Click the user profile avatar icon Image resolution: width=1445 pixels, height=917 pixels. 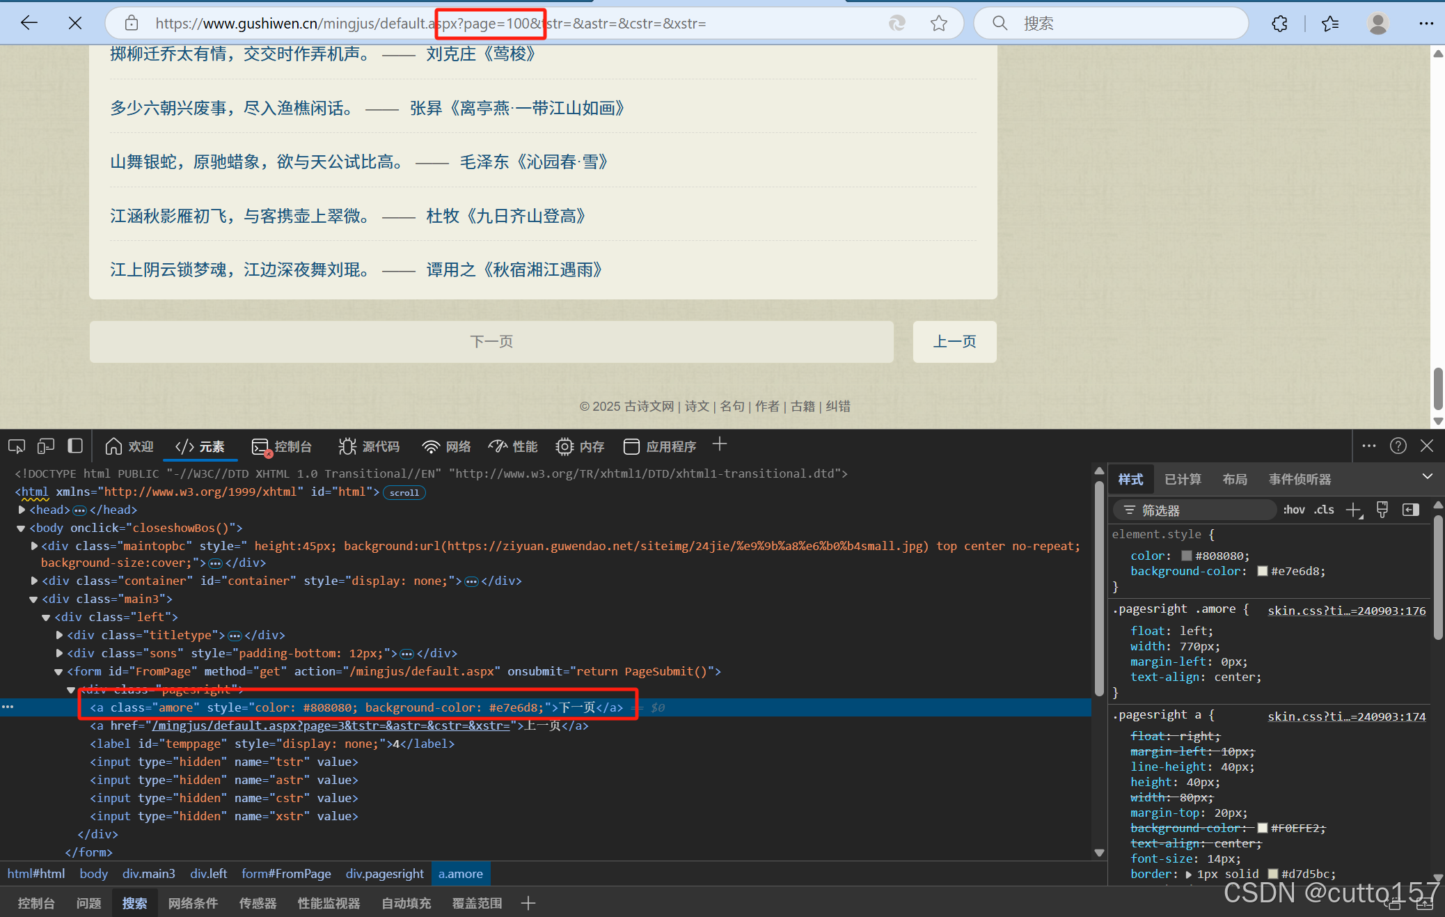1377,24
